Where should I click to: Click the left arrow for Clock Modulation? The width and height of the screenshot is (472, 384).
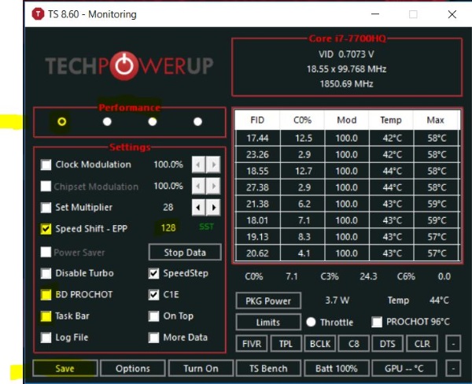[x=198, y=164]
